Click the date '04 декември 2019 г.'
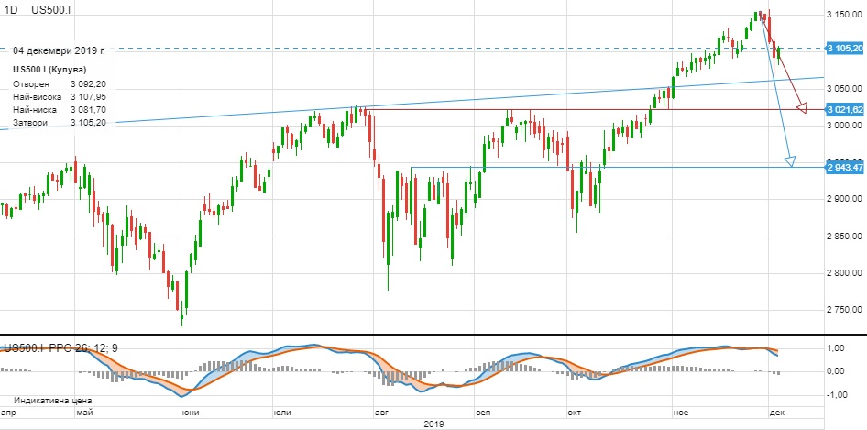867x430 pixels. click(x=60, y=50)
